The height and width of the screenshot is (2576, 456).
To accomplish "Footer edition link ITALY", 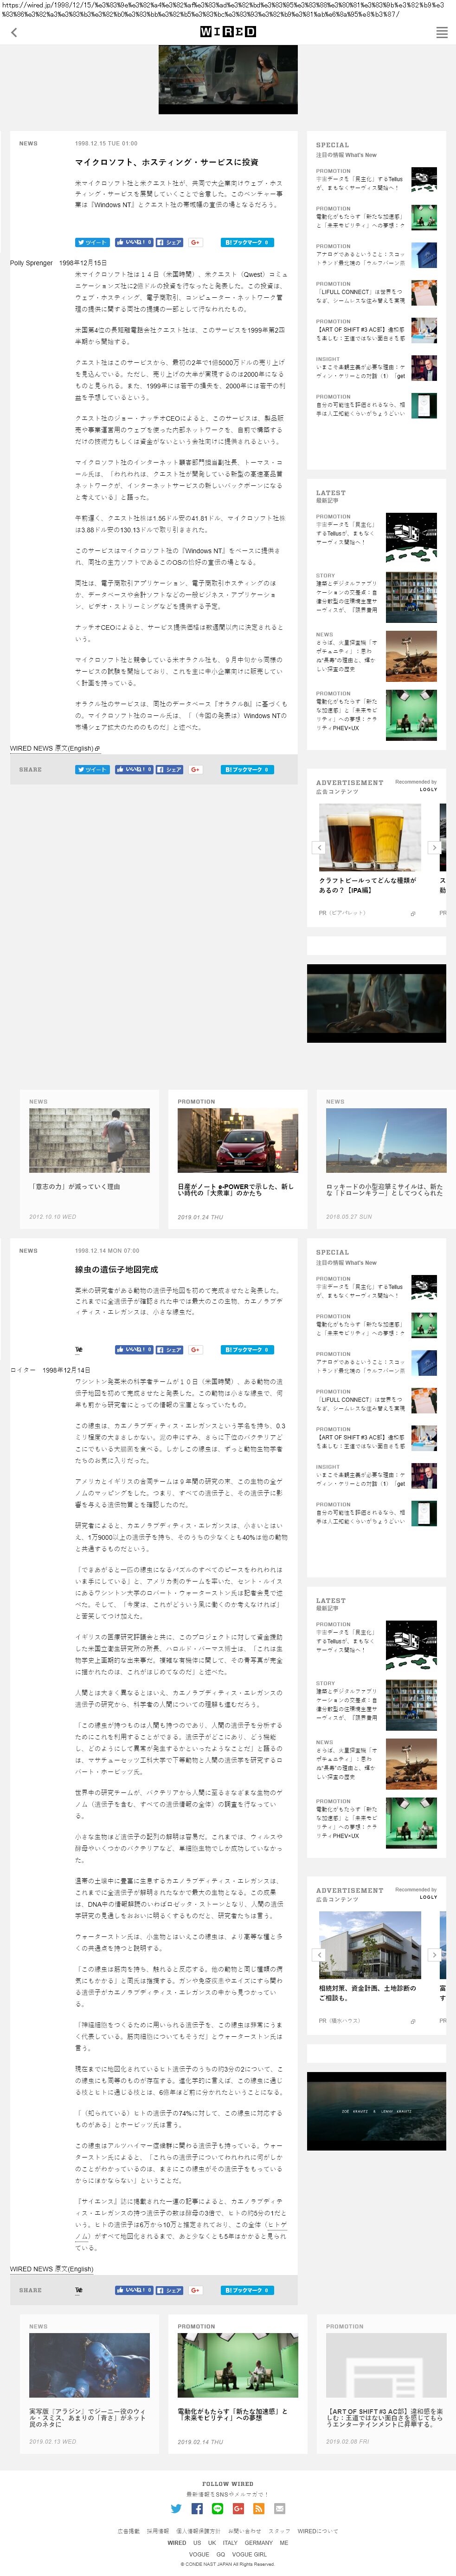I will click(231, 2543).
